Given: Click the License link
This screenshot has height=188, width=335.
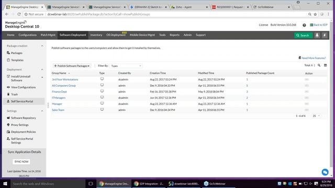Looking at the screenshot, I should click(263, 25).
